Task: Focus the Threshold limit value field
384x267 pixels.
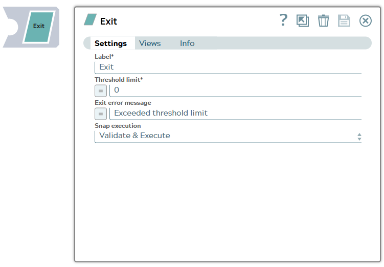Action: [x=235, y=90]
